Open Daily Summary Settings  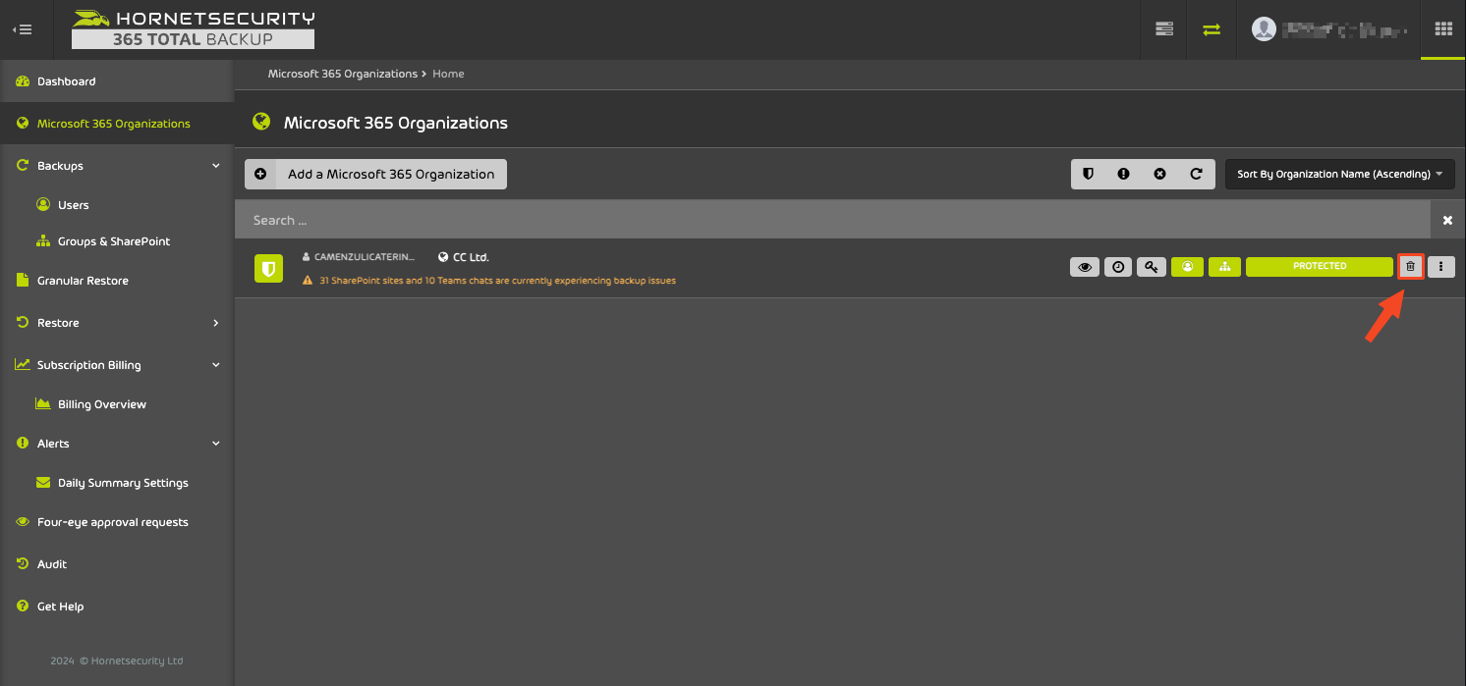[x=112, y=483]
